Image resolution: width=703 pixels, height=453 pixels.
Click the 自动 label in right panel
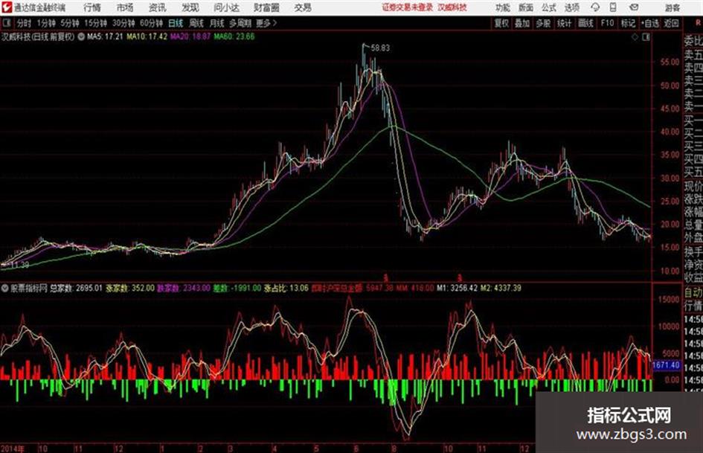click(693, 293)
